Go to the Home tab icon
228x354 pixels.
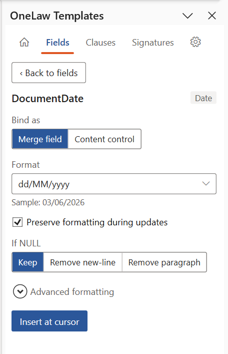tap(24, 42)
